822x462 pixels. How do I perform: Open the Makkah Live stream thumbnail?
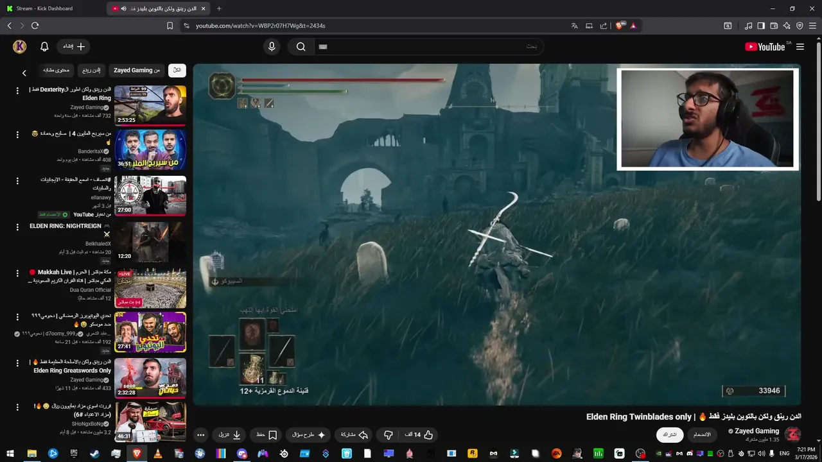click(150, 288)
